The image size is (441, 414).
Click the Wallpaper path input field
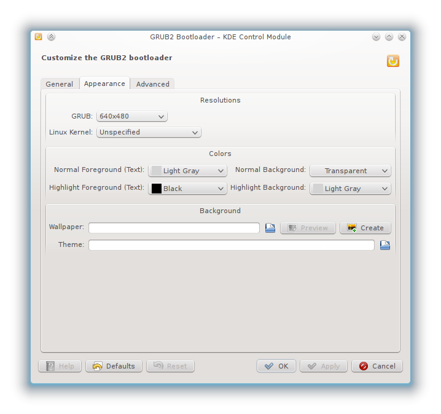(x=174, y=228)
